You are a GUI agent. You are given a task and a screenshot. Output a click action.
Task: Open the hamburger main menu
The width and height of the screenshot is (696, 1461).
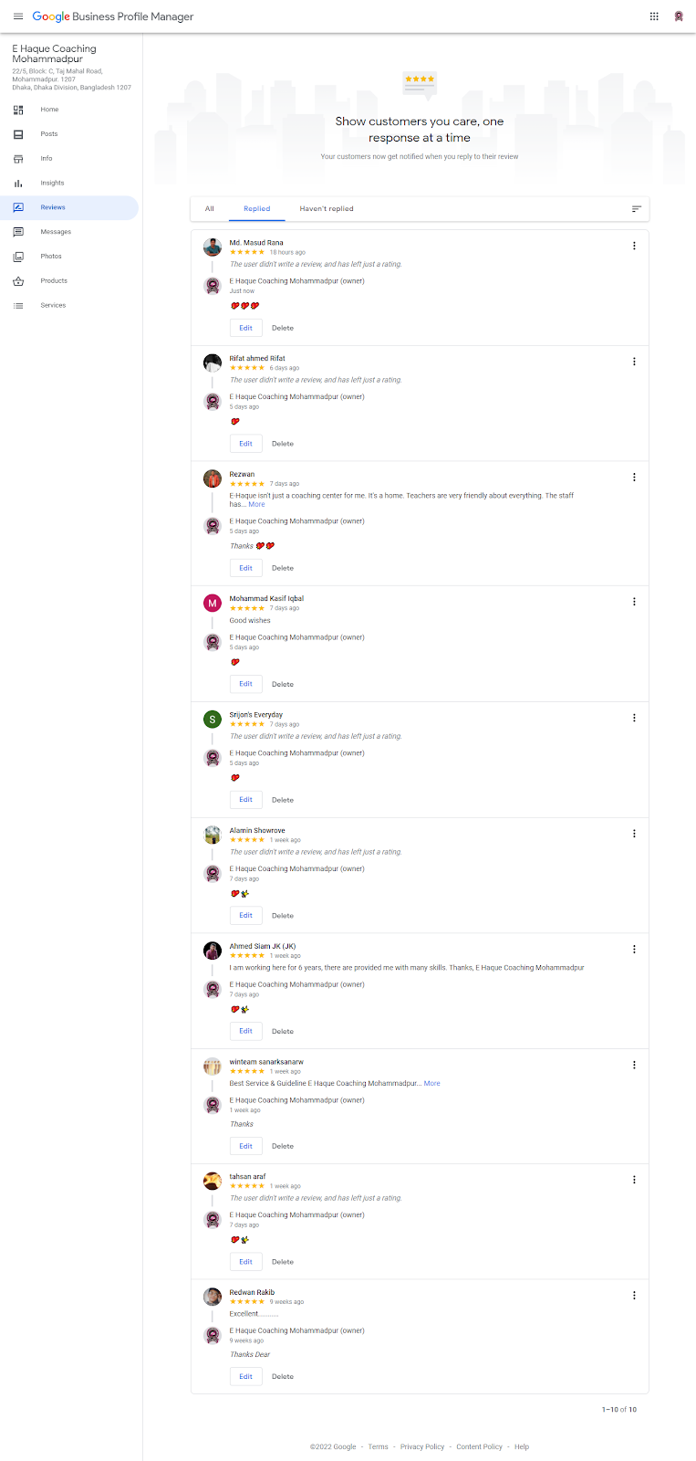(x=18, y=16)
